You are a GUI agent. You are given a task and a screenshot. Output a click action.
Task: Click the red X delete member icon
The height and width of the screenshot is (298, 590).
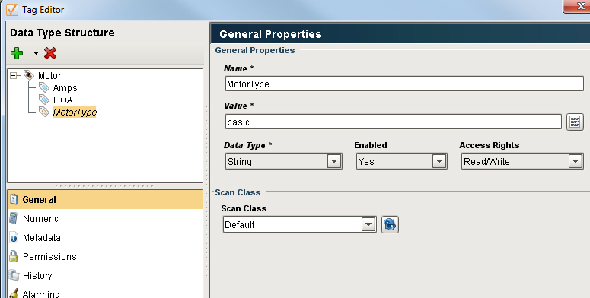click(50, 53)
